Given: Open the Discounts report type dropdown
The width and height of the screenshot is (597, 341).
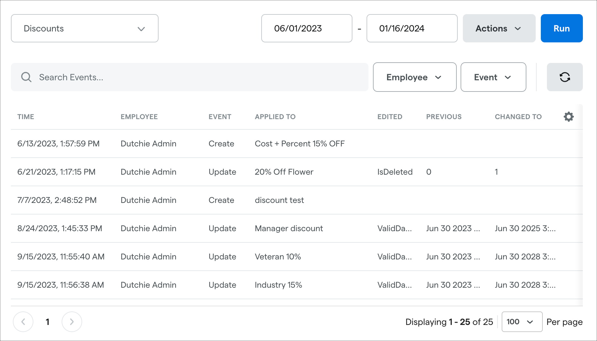Looking at the screenshot, I should click(85, 28).
